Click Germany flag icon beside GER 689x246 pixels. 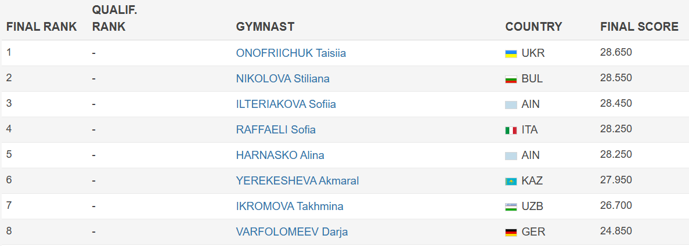511,232
